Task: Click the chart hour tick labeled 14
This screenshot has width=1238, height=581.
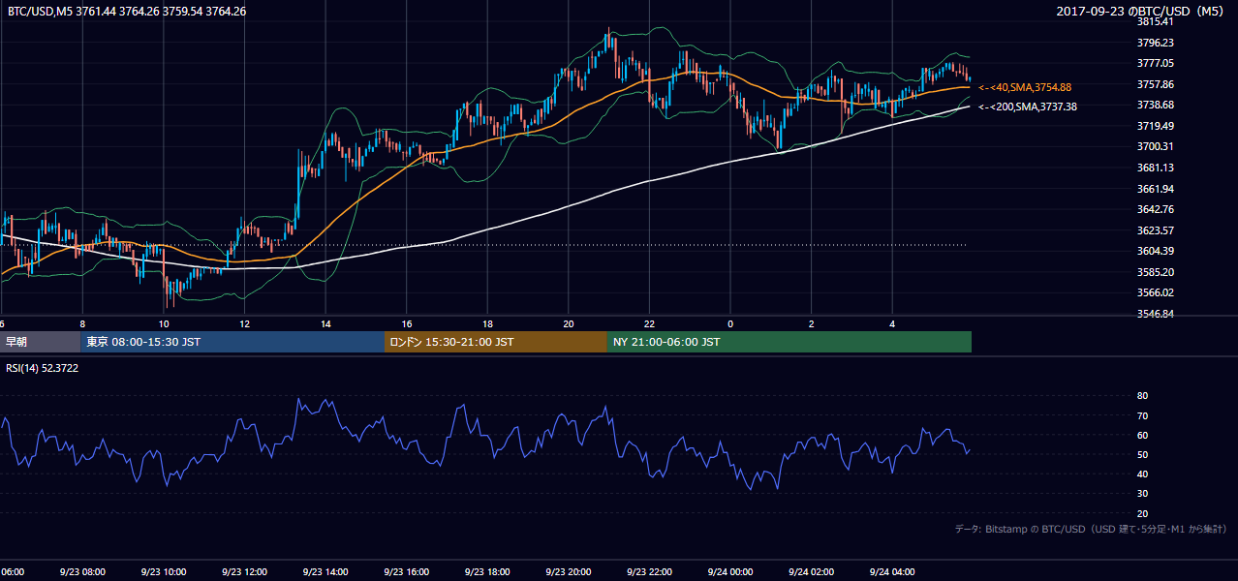Action: [x=325, y=323]
